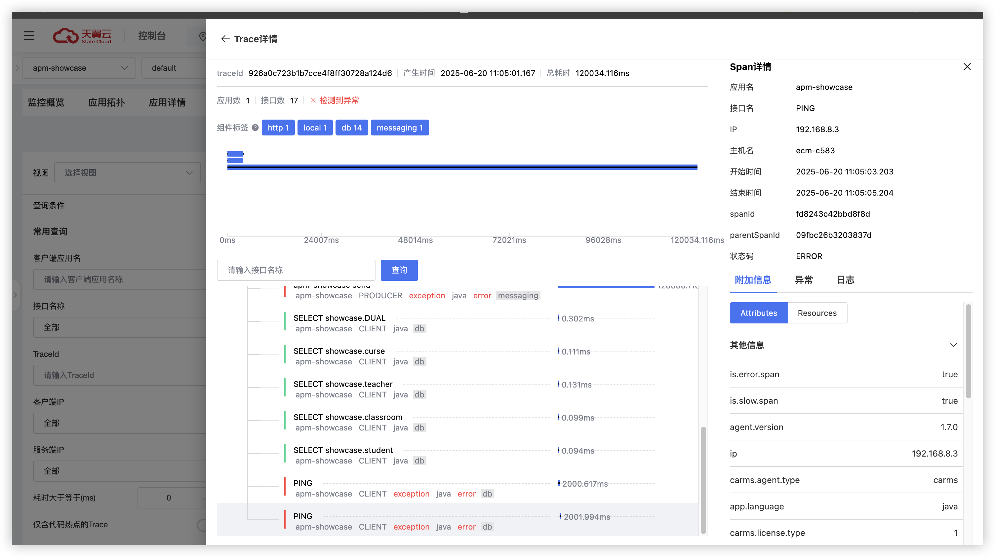Select the Resources button
Screen dimensions: 995x557
coord(817,313)
